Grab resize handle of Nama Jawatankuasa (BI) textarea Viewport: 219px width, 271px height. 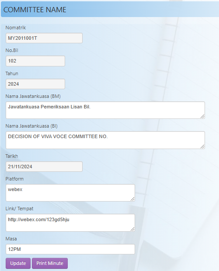tap(202, 146)
